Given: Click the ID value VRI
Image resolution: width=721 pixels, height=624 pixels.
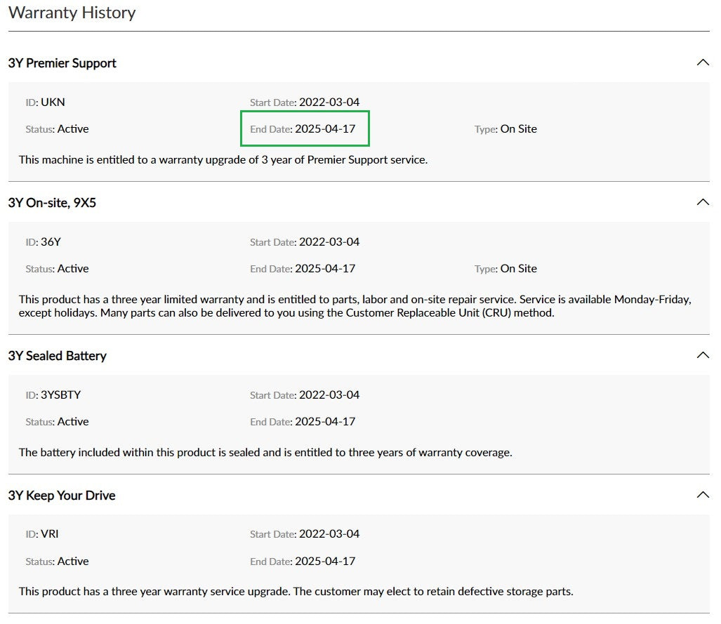Looking at the screenshot, I should (x=50, y=534).
